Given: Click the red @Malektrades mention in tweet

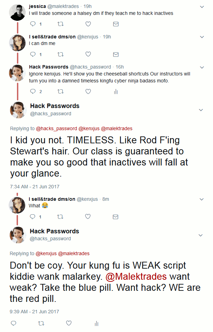Looking at the screenshot, I should [136, 277].
